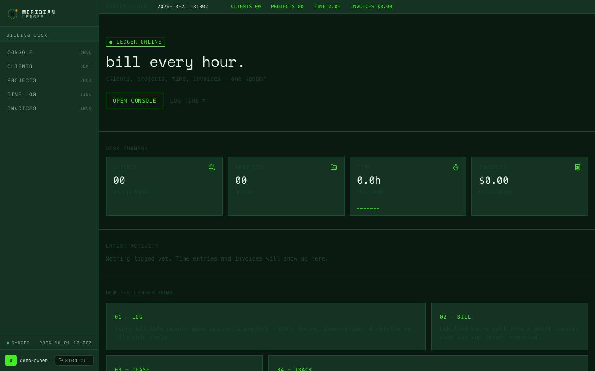595x371 pixels.
Task: Click the $0.00 value on the Invoices card
Action: point(494,181)
